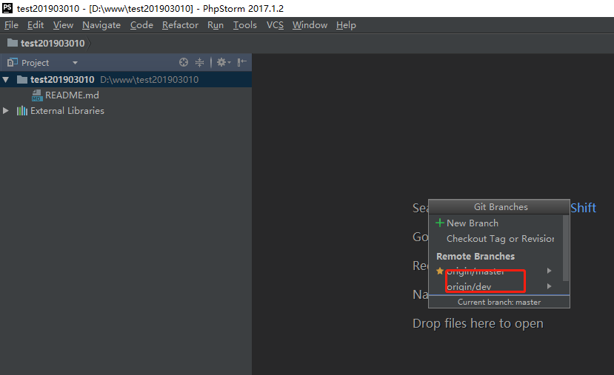This screenshot has width=614, height=375.
Task: Open the Navigate menu
Action: click(x=101, y=25)
